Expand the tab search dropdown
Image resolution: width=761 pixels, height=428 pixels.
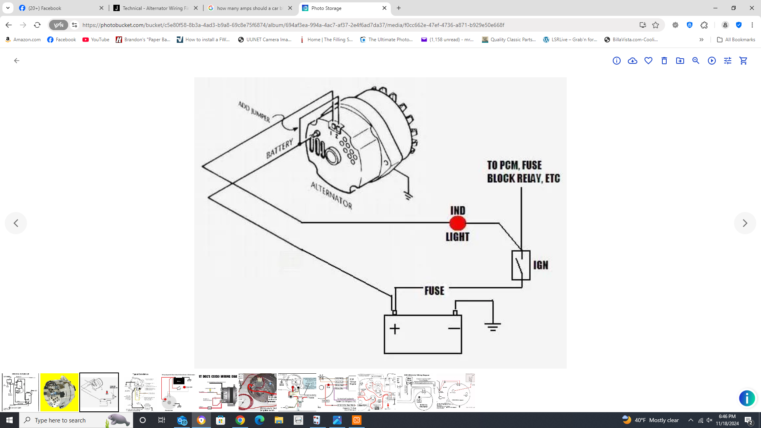8,8
